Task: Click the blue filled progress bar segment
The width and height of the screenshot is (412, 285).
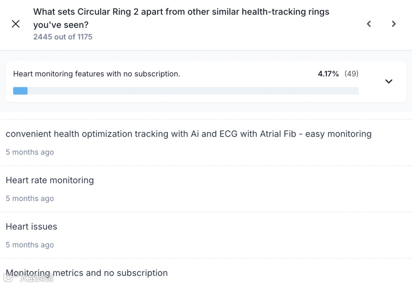Action: pyautogui.click(x=20, y=91)
